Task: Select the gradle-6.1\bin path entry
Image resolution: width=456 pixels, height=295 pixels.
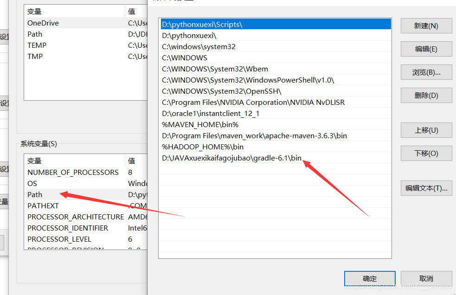Action: pos(276,158)
